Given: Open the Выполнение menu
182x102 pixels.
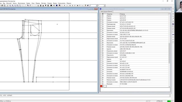Looking at the screenshot, I should [21, 3].
